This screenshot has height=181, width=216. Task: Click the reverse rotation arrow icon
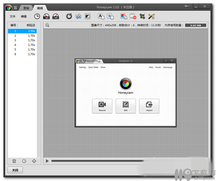(69, 16)
